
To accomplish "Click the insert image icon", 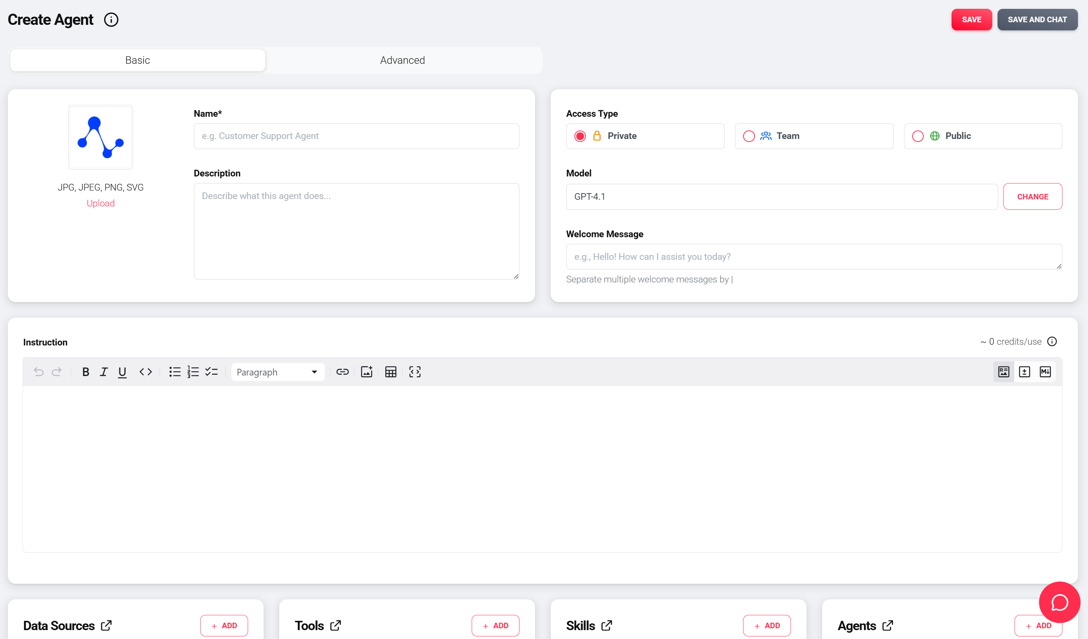I will [x=366, y=372].
